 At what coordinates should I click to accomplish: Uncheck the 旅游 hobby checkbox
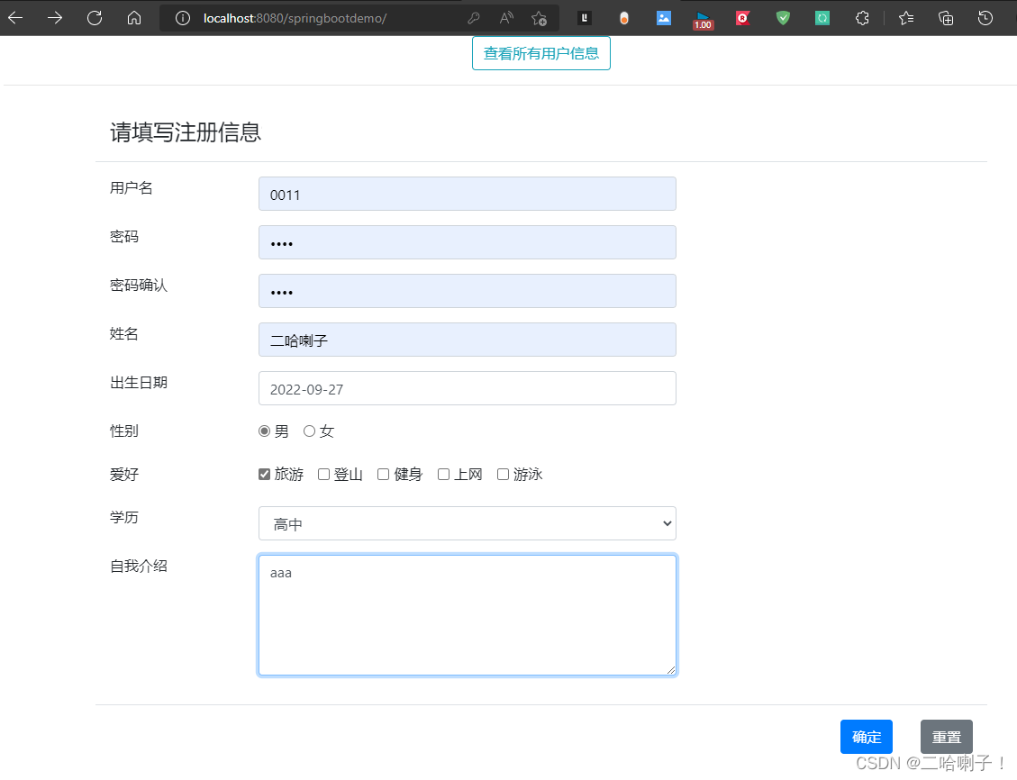[264, 474]
